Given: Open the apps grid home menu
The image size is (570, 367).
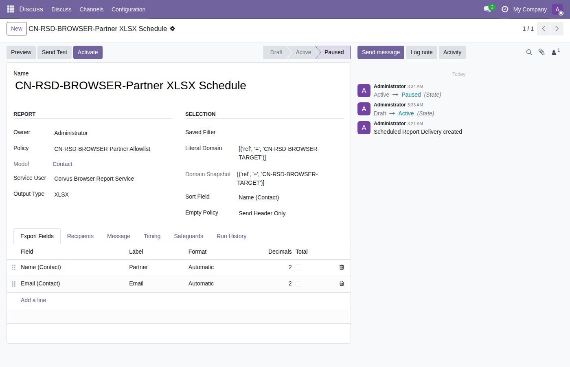Looking at the screenshot, I should [11, 9].
